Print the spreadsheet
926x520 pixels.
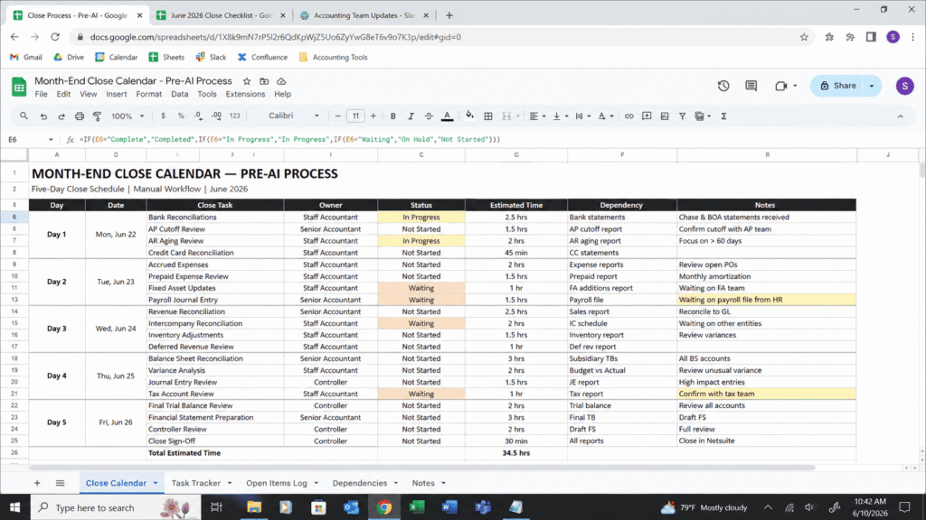pyautogui.click(x=80, y=116)
